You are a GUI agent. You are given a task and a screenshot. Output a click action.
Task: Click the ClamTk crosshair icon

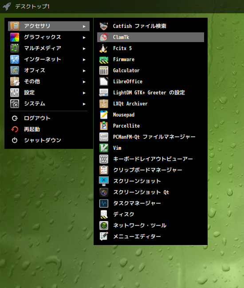click(x=104, y=37)
